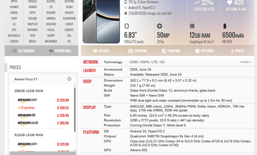Open AliExpress offer priced $390.52

(26, 108)
